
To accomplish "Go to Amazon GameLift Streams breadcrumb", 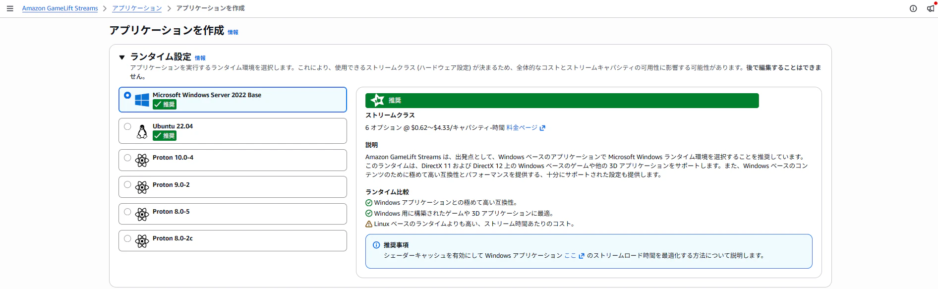I will (x=60, y=8).
